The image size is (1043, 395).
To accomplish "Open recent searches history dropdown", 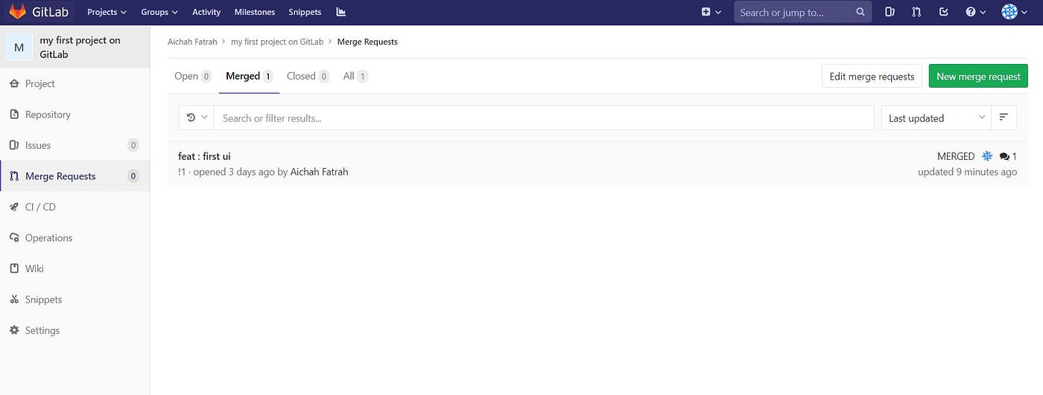I will pos(197,118).
